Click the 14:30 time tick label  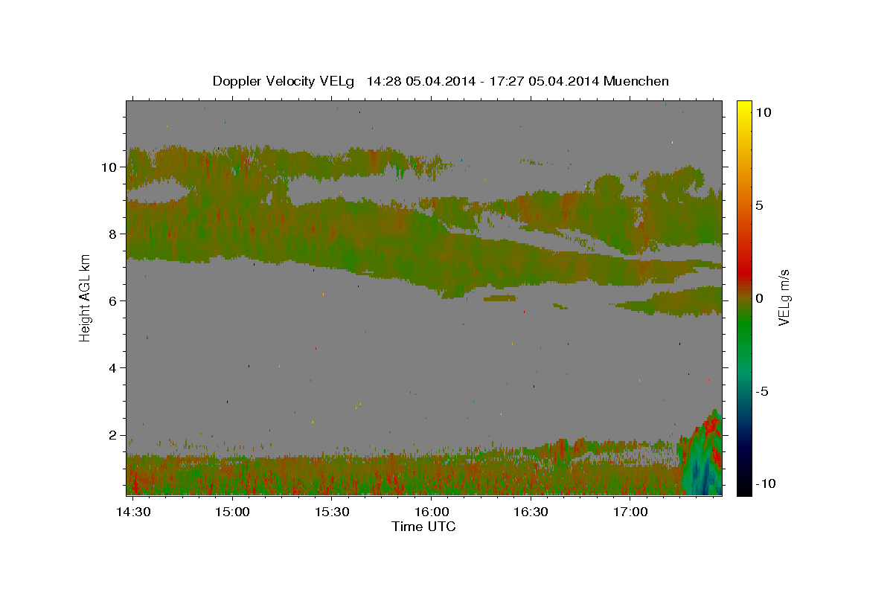pyautogui.click(x=134, y=512)
